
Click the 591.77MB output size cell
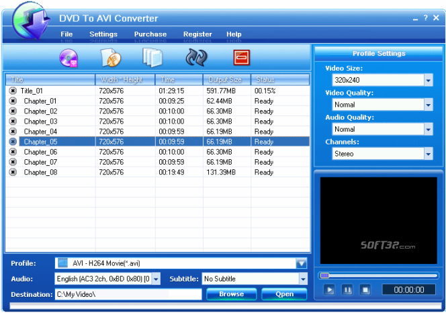point(221,91)
